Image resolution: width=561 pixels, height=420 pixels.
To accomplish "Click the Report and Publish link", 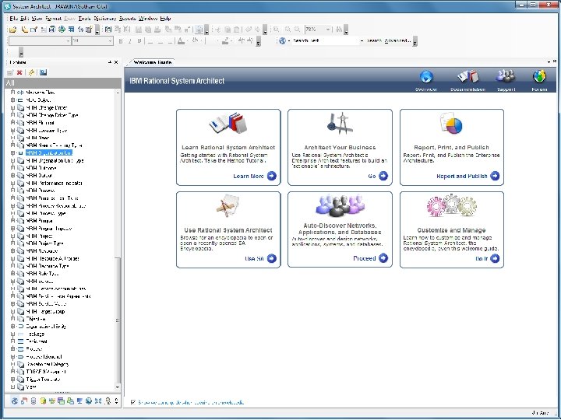I will 462,176.
